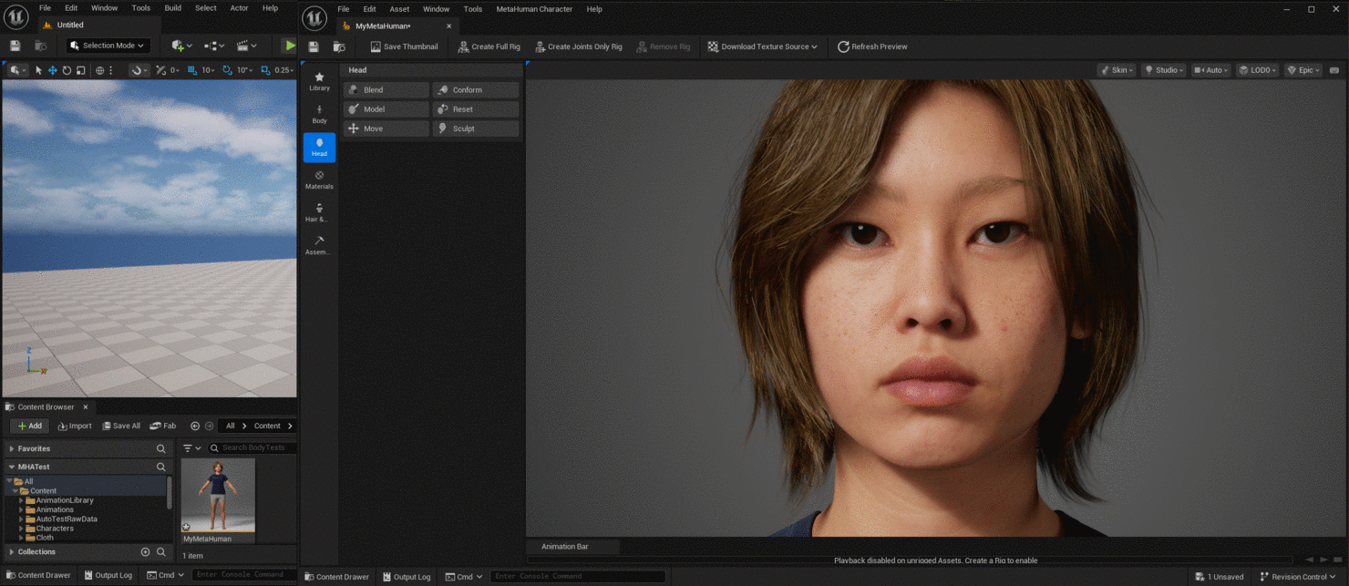This screenshot has width=1349, height=586.
Task: Open the LOD0 level of detail selector
Action: click(1257, 70)
